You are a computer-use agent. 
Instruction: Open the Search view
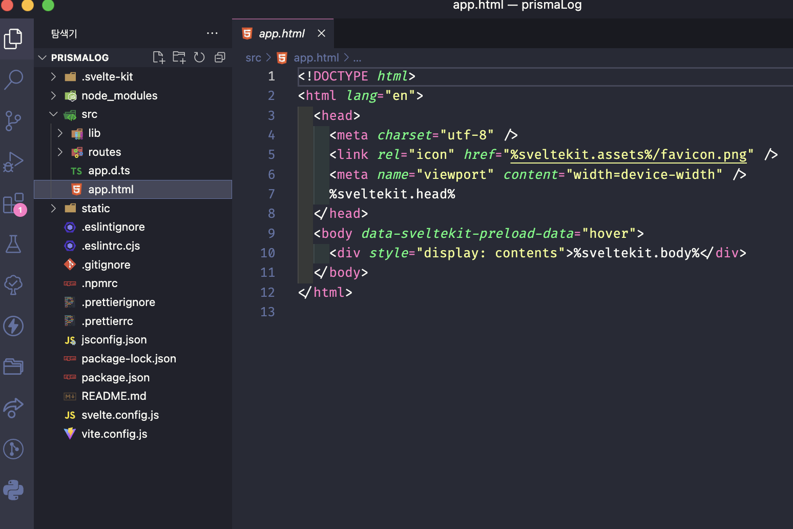tap(13, 80)
